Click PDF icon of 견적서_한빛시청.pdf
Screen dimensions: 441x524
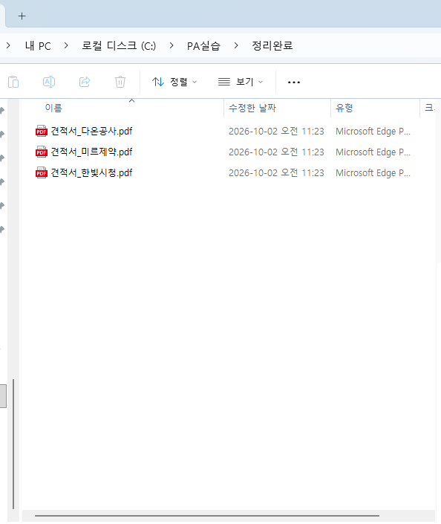[42, 172]
